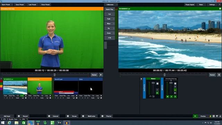Image resolution: width=222 pixels, height=125 pixels.
Task: Click preview position slider handle
Action: pyautogui.click(x=55, y=75)
